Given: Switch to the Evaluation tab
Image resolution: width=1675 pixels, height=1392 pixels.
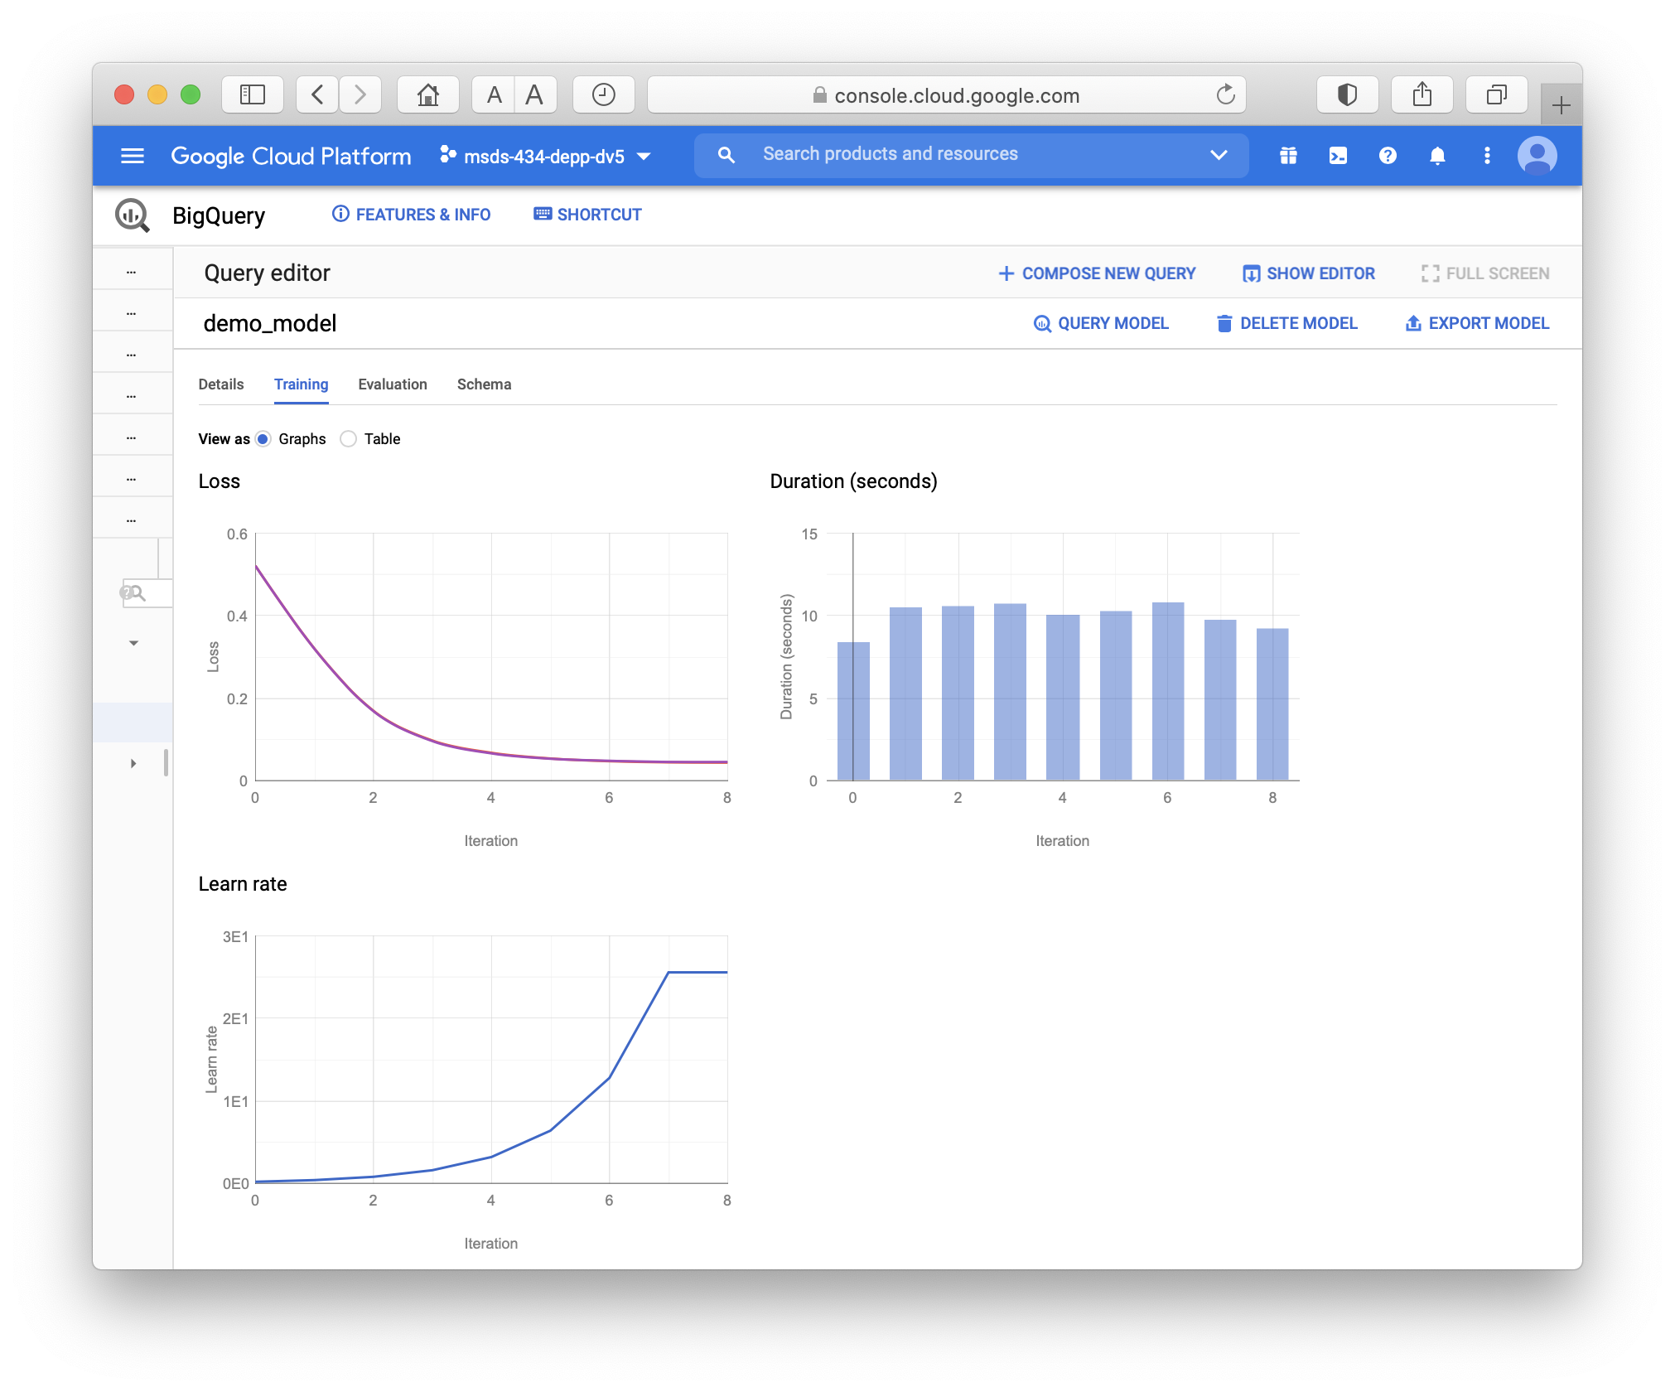Looking at the screenshot, I should [392, 384].
